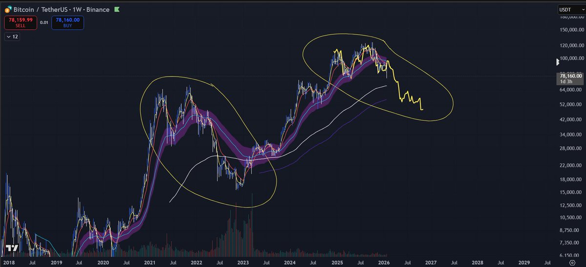Click the 2020 label on time axis
This screenshot has height=267, width=586.
[x=103, y=262]
